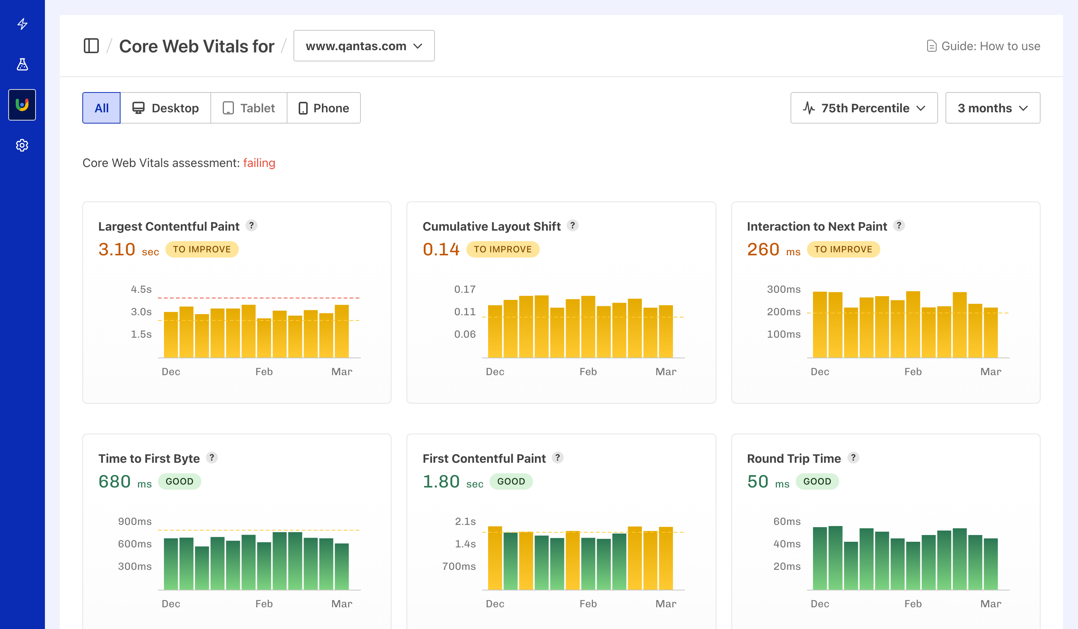The height and width of the screenshot is (629, 1078).
Task: Collapse the sidebar using the panel toggle icon
Action: point(91,46)
